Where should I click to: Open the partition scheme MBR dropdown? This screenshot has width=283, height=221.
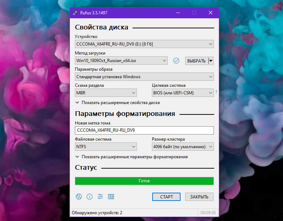click(x=106, y=93)
